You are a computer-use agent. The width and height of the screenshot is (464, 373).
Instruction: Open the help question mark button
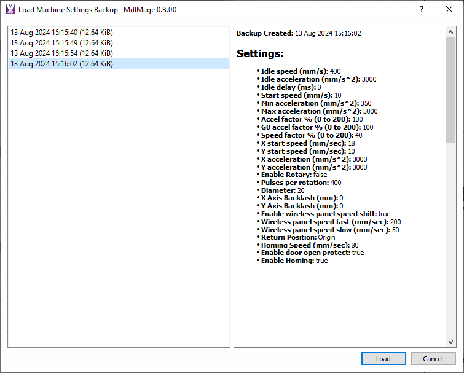coord(422,10)
